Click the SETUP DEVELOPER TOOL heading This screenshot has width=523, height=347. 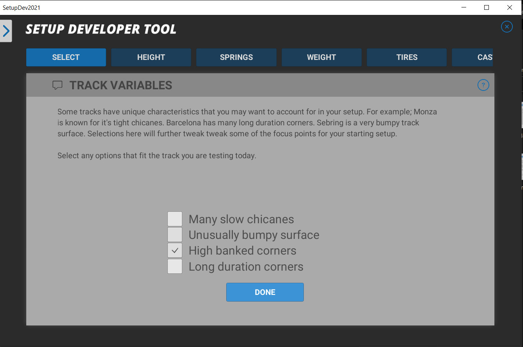click(101, 29)
